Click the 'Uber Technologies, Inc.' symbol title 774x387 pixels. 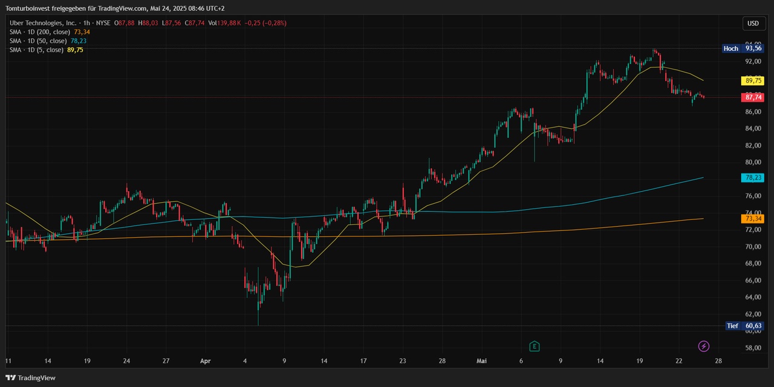(x=43, y=23)
